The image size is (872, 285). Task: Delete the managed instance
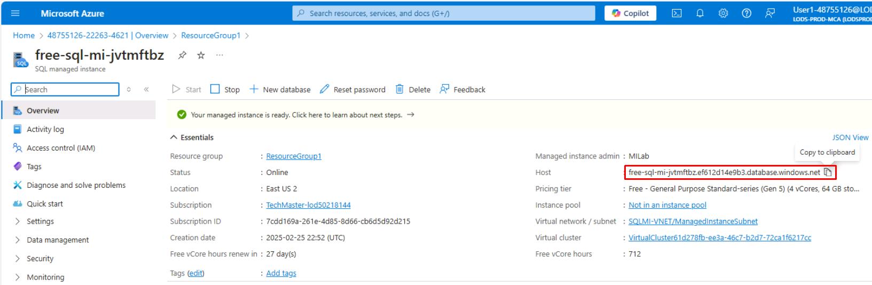click(x=413, y=90)
